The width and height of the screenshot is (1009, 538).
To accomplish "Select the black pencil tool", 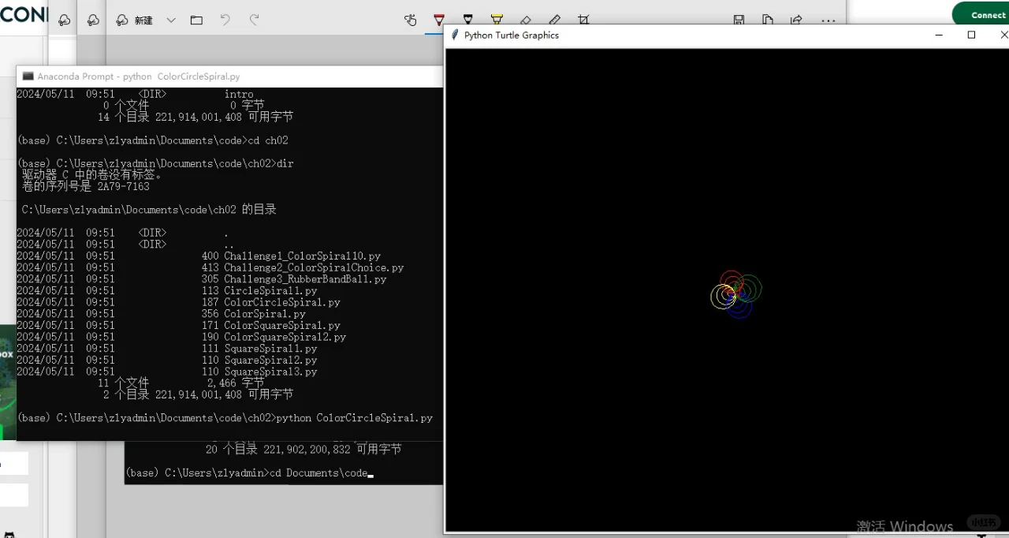I will tap(468, 21).
